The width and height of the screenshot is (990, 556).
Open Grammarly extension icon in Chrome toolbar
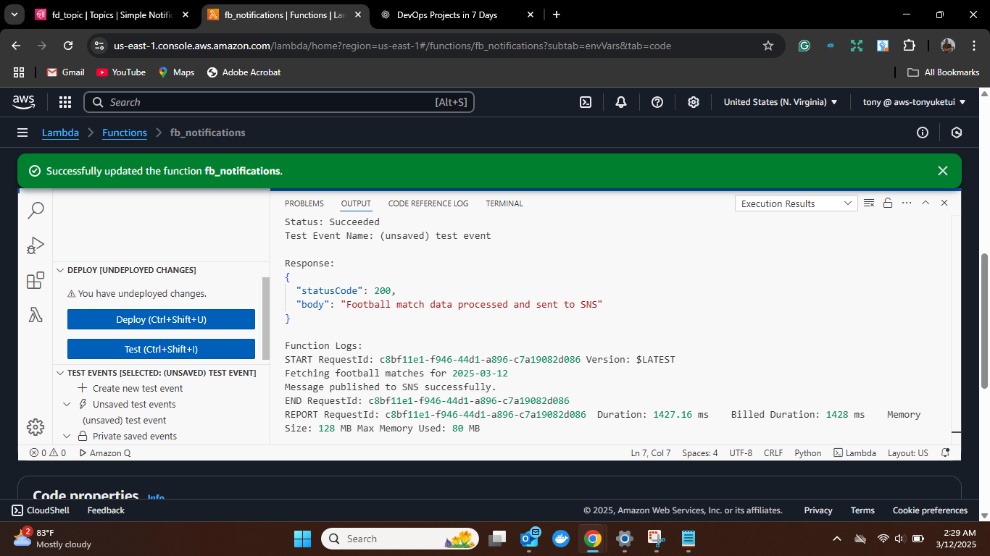tap(804, 46)
